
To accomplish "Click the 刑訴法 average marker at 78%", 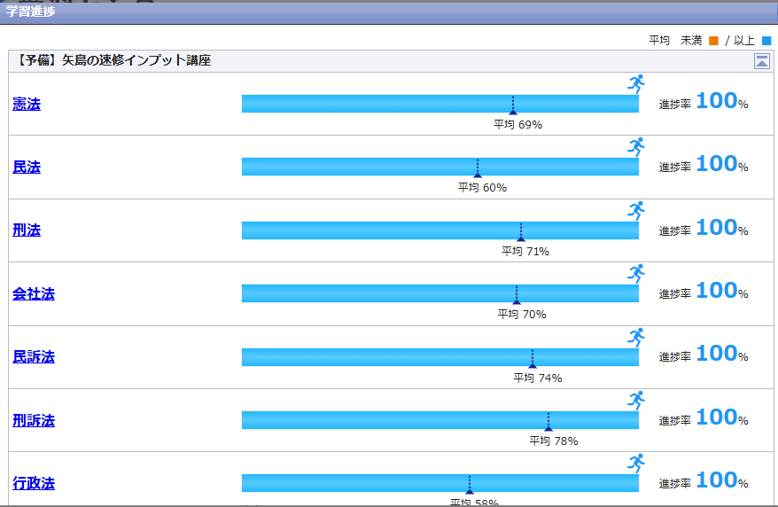I will pyautogui.click(x=548, y=425).
